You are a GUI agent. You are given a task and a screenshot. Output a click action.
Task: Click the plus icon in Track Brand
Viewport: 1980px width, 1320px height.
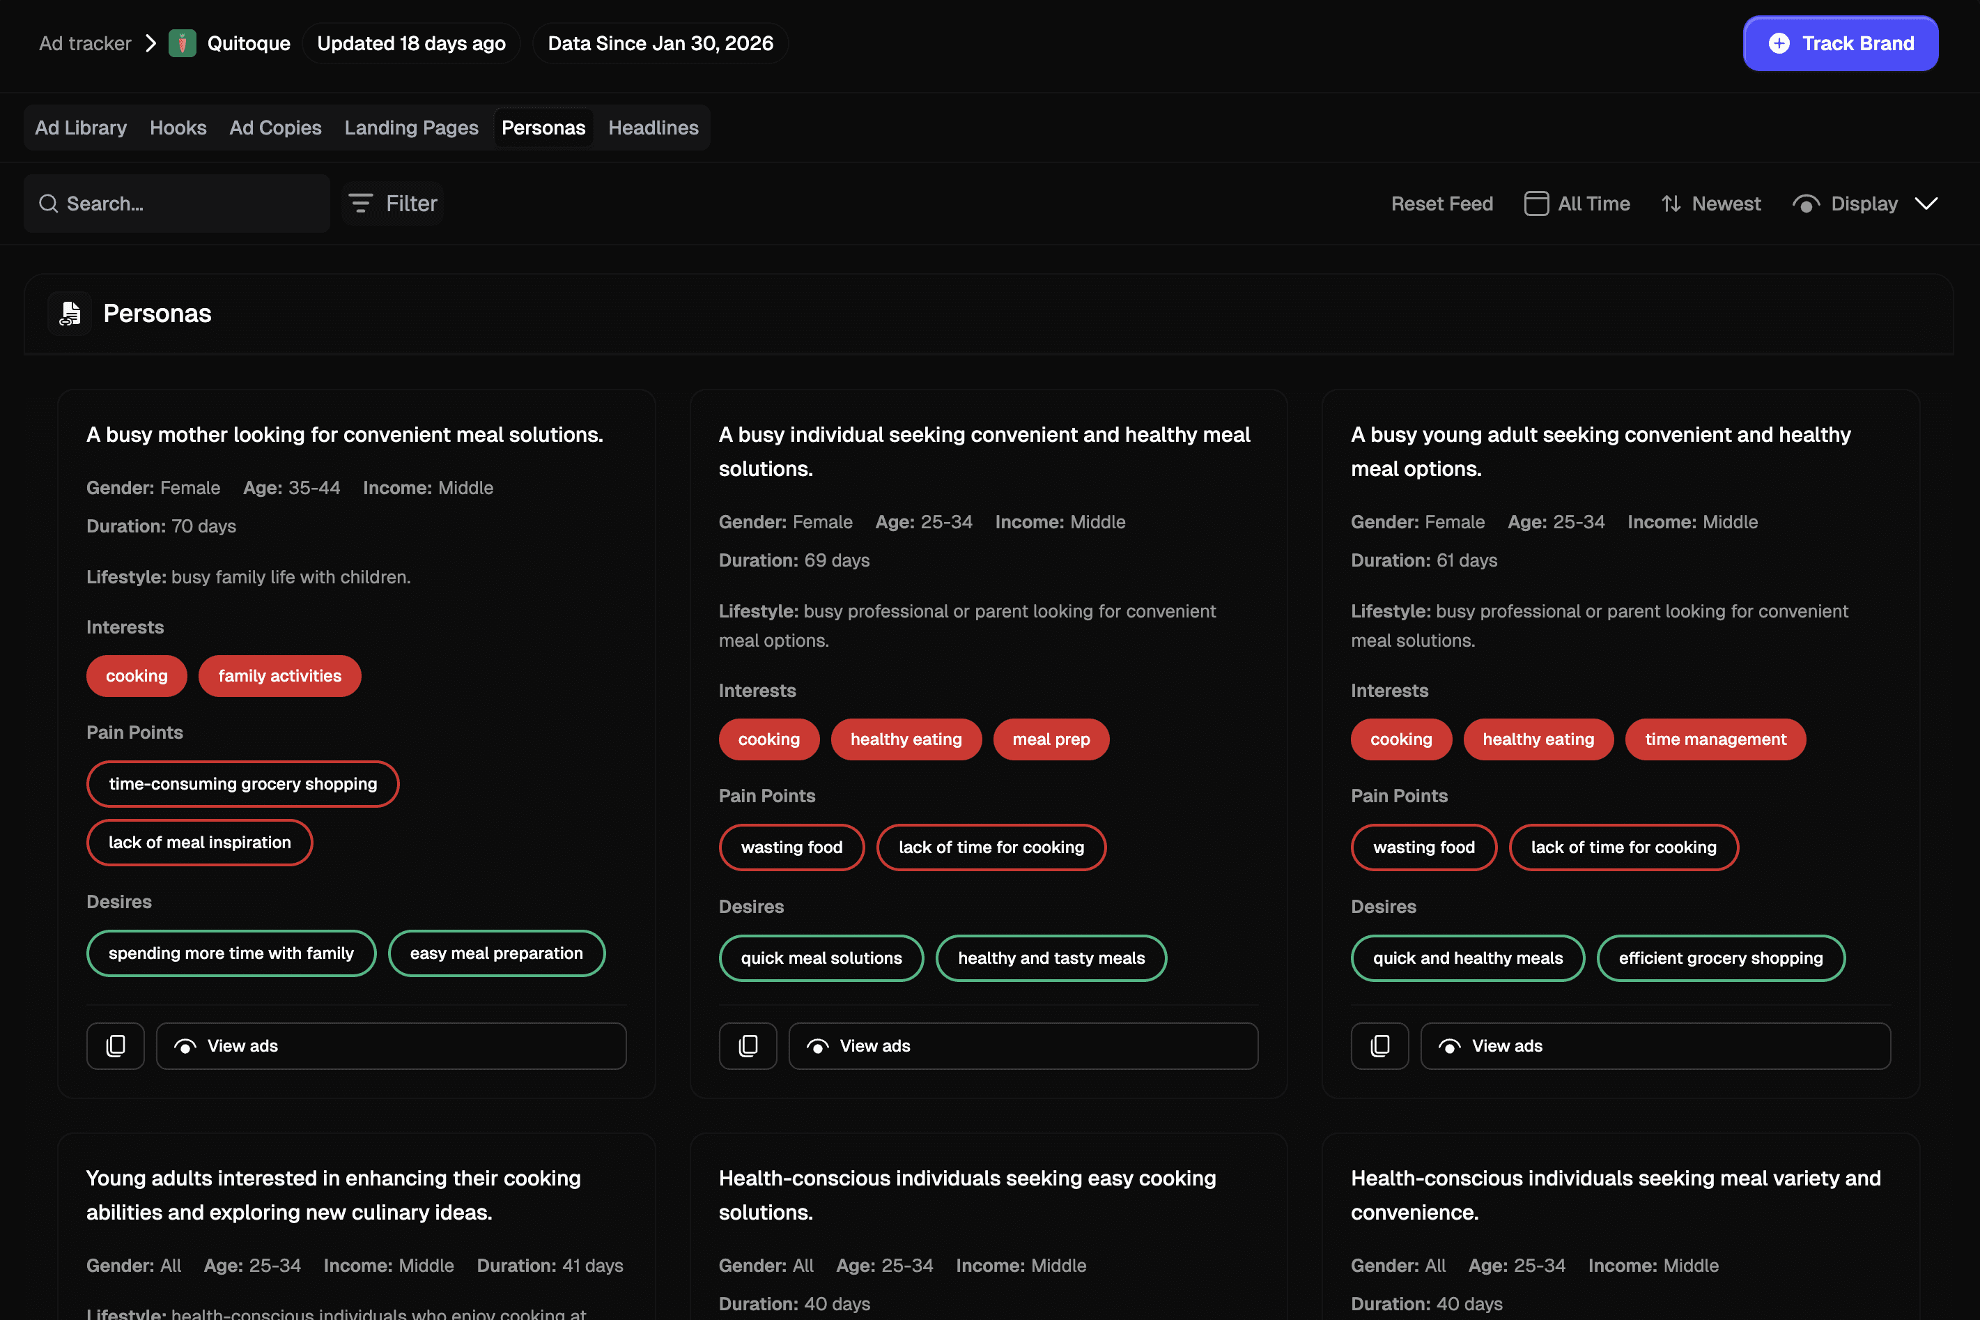(x=1779, y=43)
